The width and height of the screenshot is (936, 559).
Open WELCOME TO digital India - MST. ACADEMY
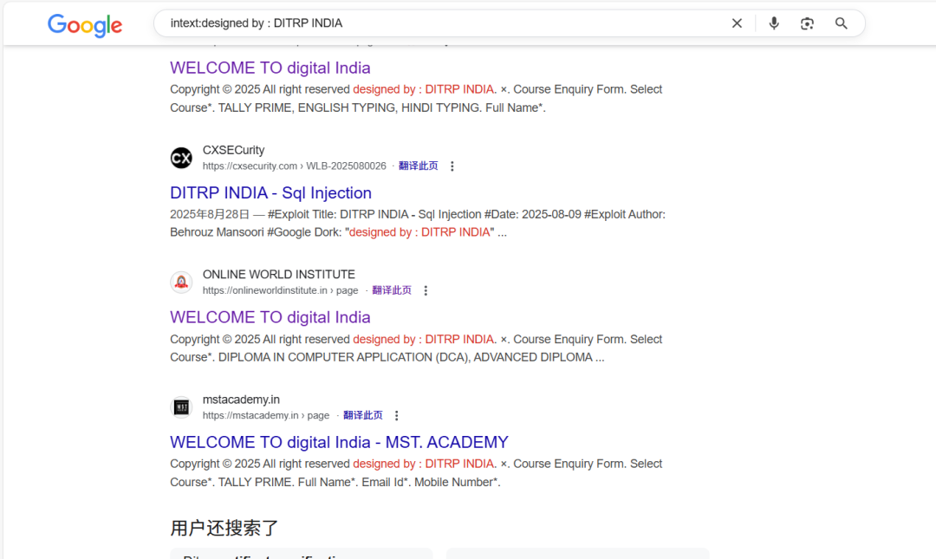tap(339, 442)
